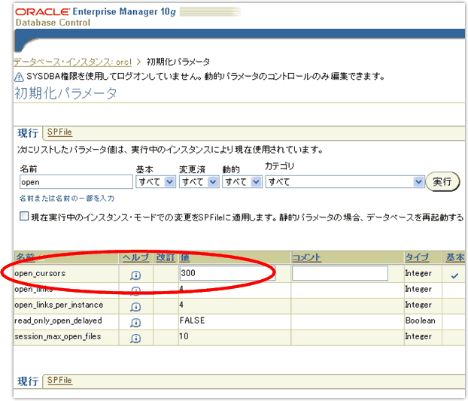Click help icon for open_links parameter
Viewport: 468px width, 401px height.
pos(135,290)
